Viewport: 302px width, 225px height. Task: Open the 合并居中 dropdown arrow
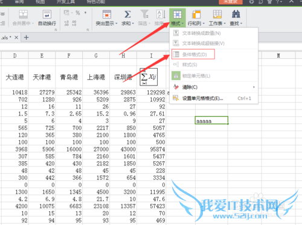pos(33,23)
